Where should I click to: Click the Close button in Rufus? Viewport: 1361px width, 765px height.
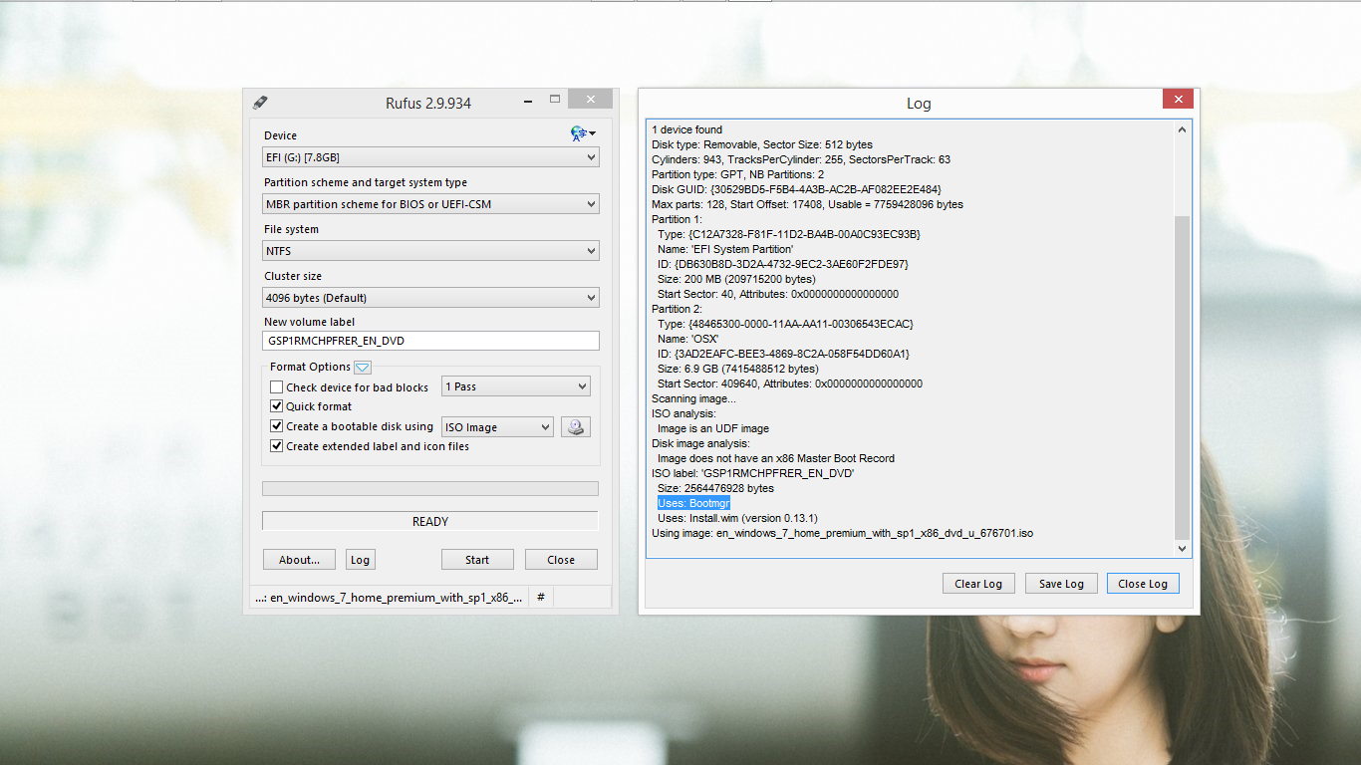tap(561, 560)
